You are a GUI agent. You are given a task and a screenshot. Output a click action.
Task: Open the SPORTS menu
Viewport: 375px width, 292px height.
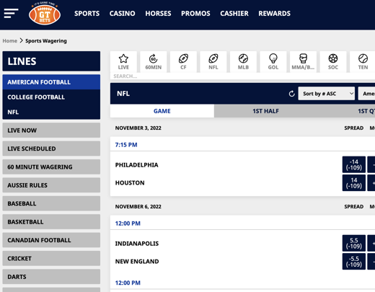pyautogui.click(x=87, y=14)
